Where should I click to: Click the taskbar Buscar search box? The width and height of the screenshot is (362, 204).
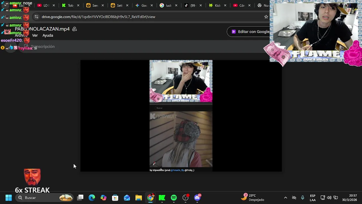tap(45, 198)
